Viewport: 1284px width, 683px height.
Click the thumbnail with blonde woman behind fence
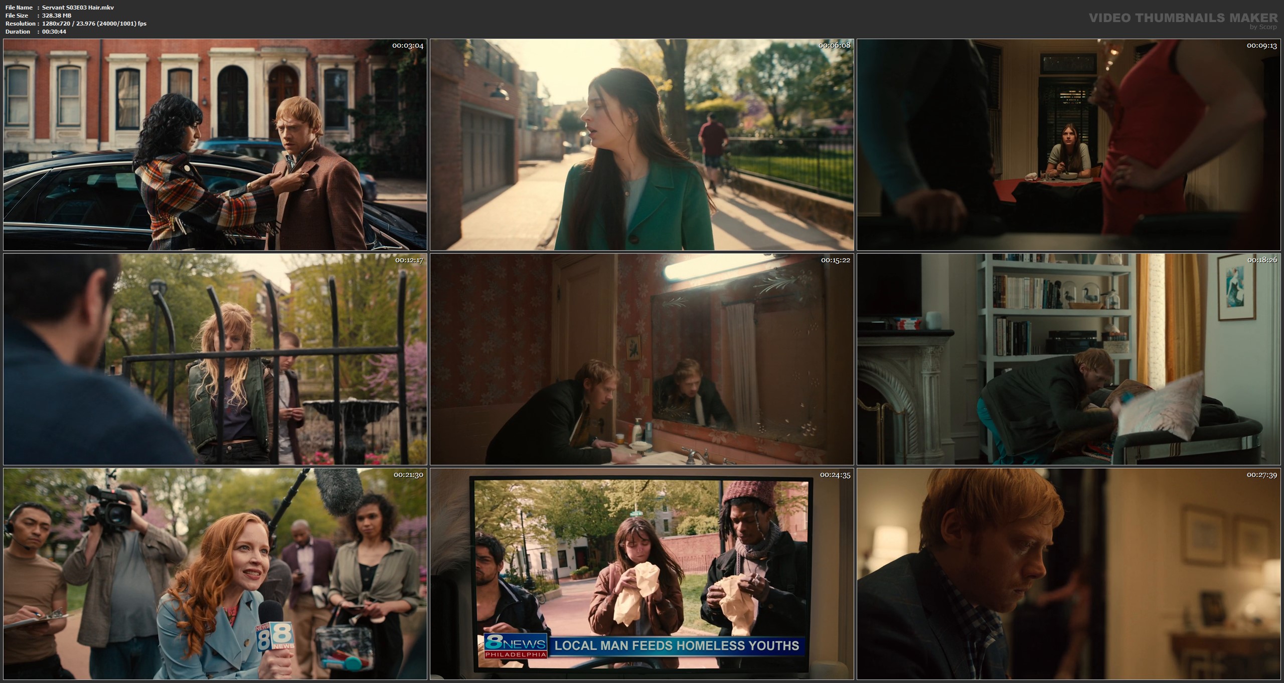click(x=215, y=359)
